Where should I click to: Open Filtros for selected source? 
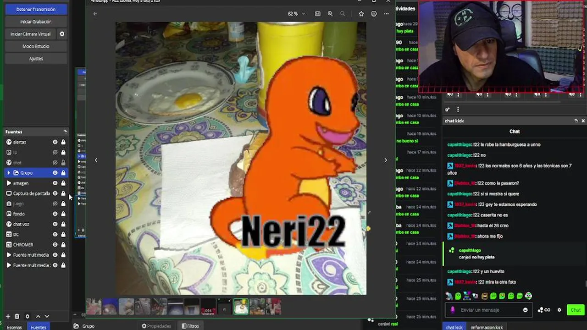click(x=190, y=326)
